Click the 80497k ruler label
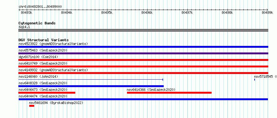This screenshot has height=118, width=277. click(187, 12)
